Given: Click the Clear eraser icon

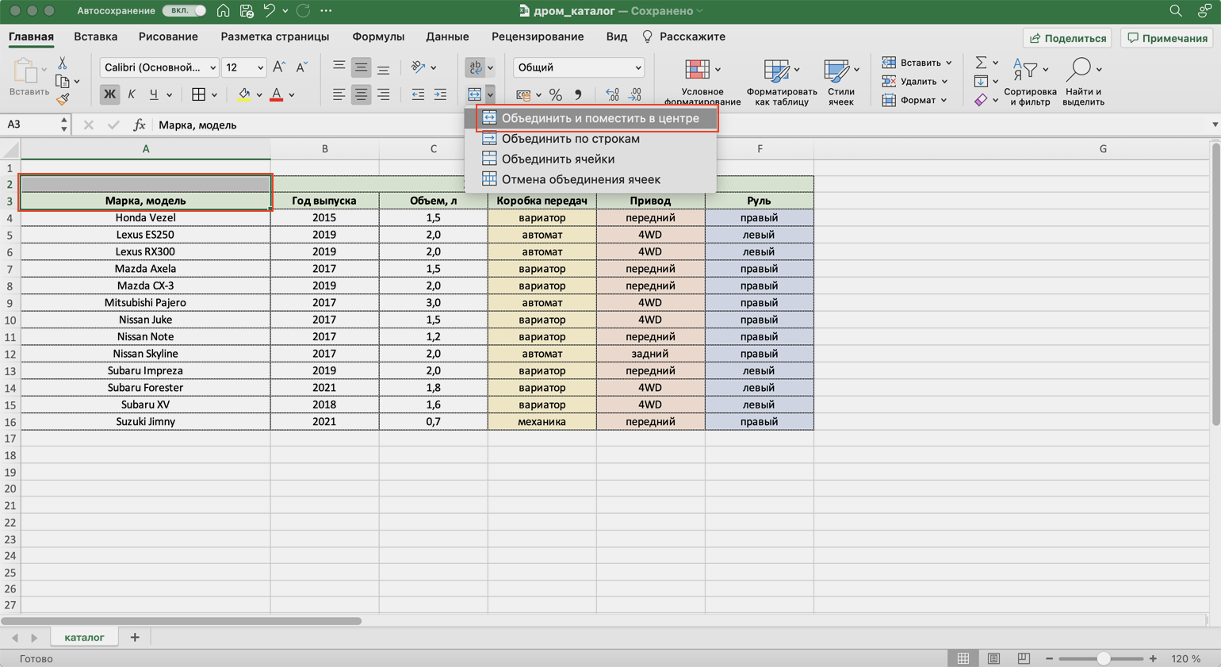Looking at the screenshot, I should [x=981, y=100].
